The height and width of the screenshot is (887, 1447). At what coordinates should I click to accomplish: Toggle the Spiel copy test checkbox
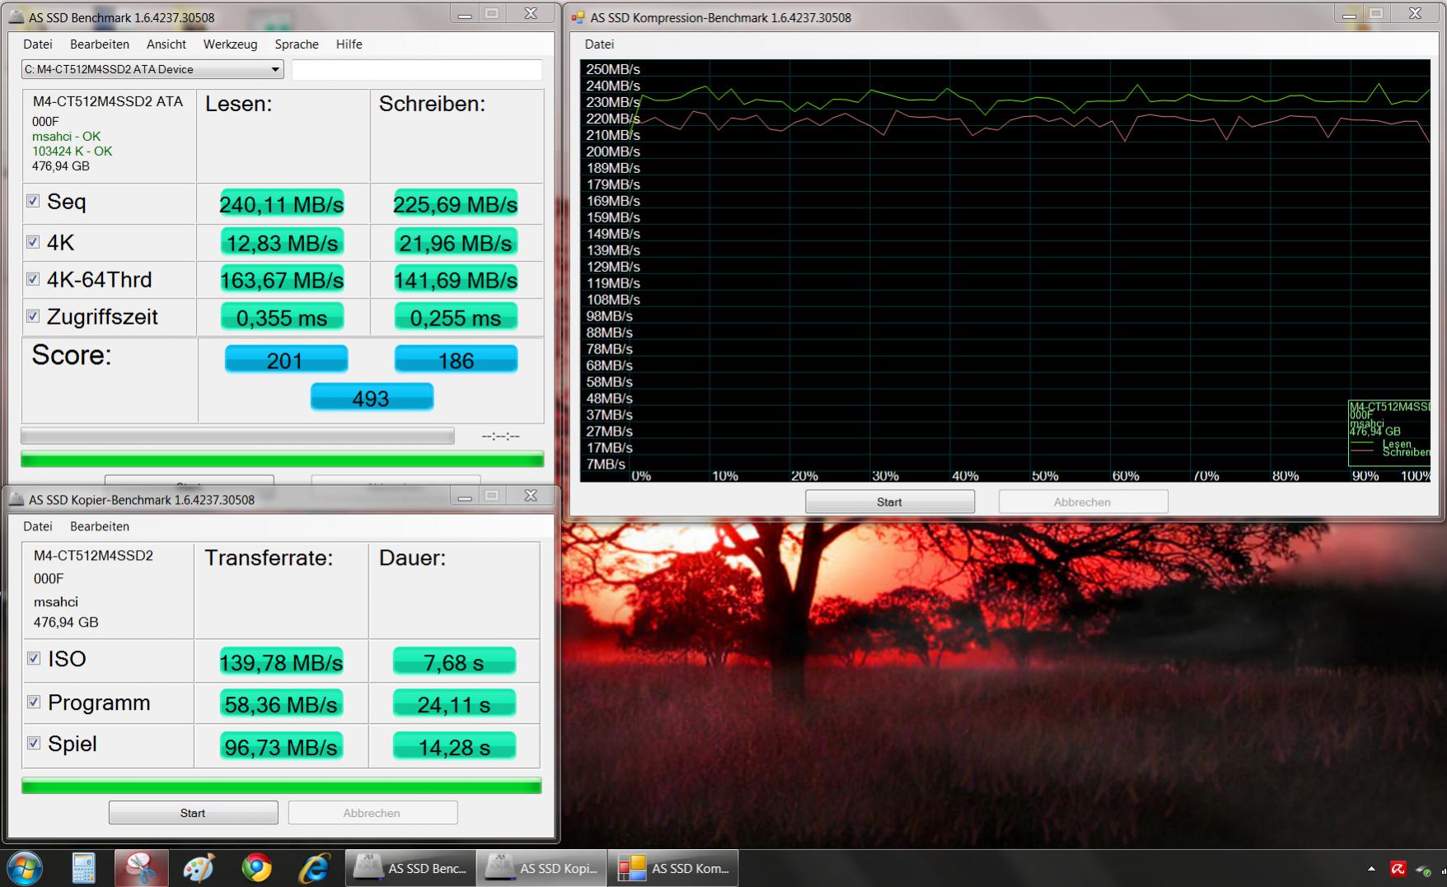[34, 743]
